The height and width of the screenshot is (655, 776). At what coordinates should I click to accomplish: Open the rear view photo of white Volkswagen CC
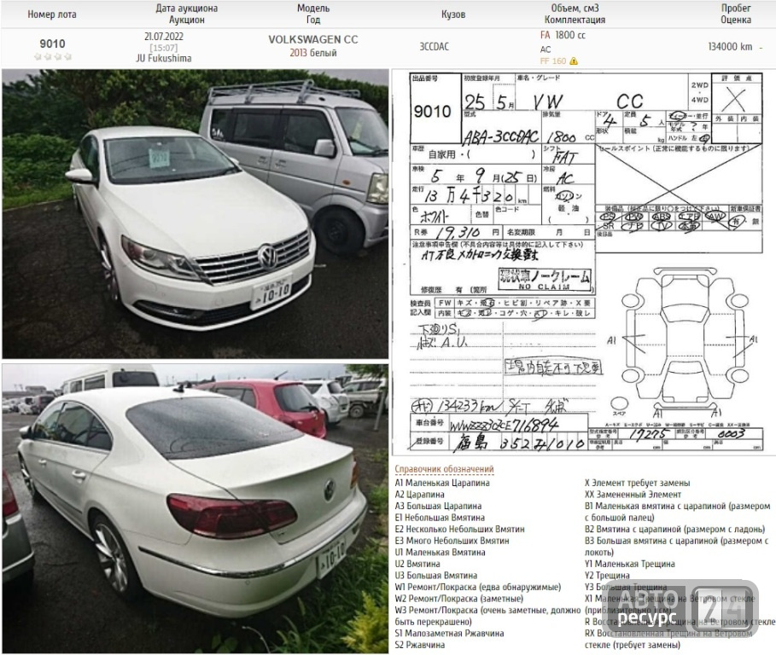pyautogui.click(x=195, y=508)
